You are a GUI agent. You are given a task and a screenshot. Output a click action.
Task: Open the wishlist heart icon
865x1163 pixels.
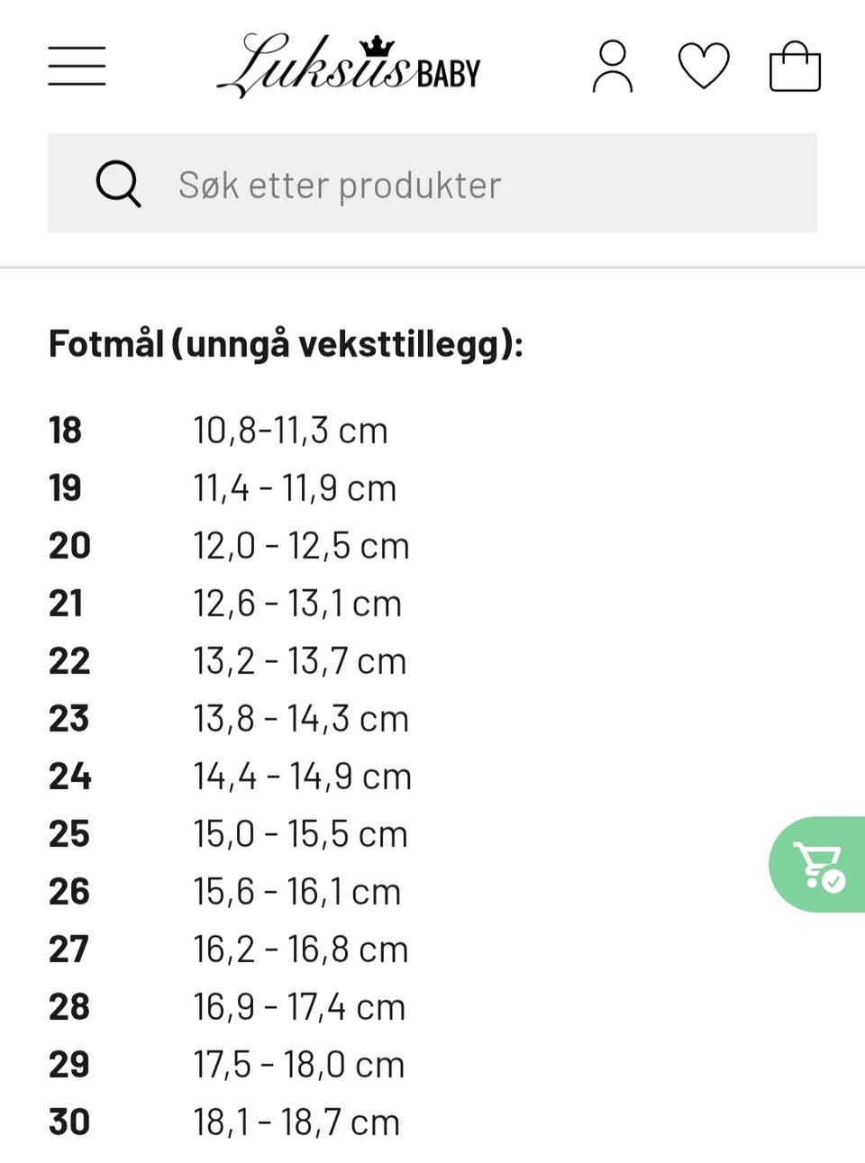pyautogui.click(x=704, y=66)
